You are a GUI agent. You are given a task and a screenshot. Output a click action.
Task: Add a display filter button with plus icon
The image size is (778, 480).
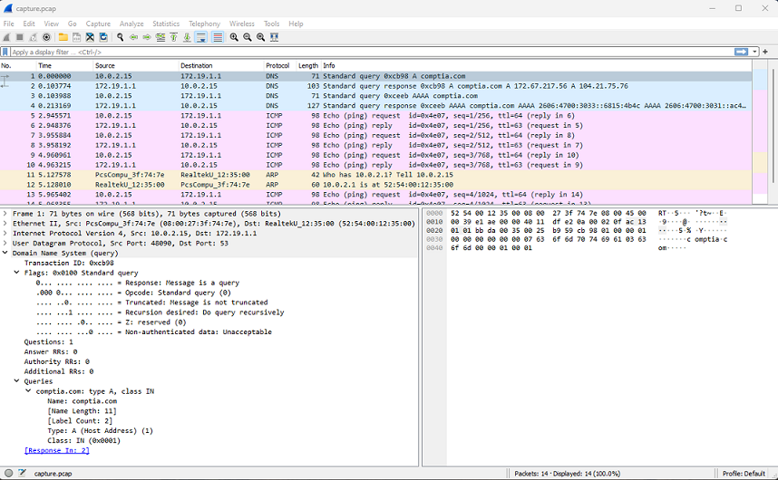[765, 52]
